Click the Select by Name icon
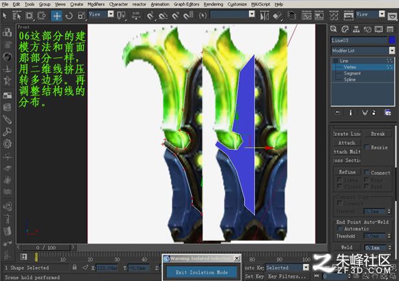399x281 pixels. pos(17,16)
